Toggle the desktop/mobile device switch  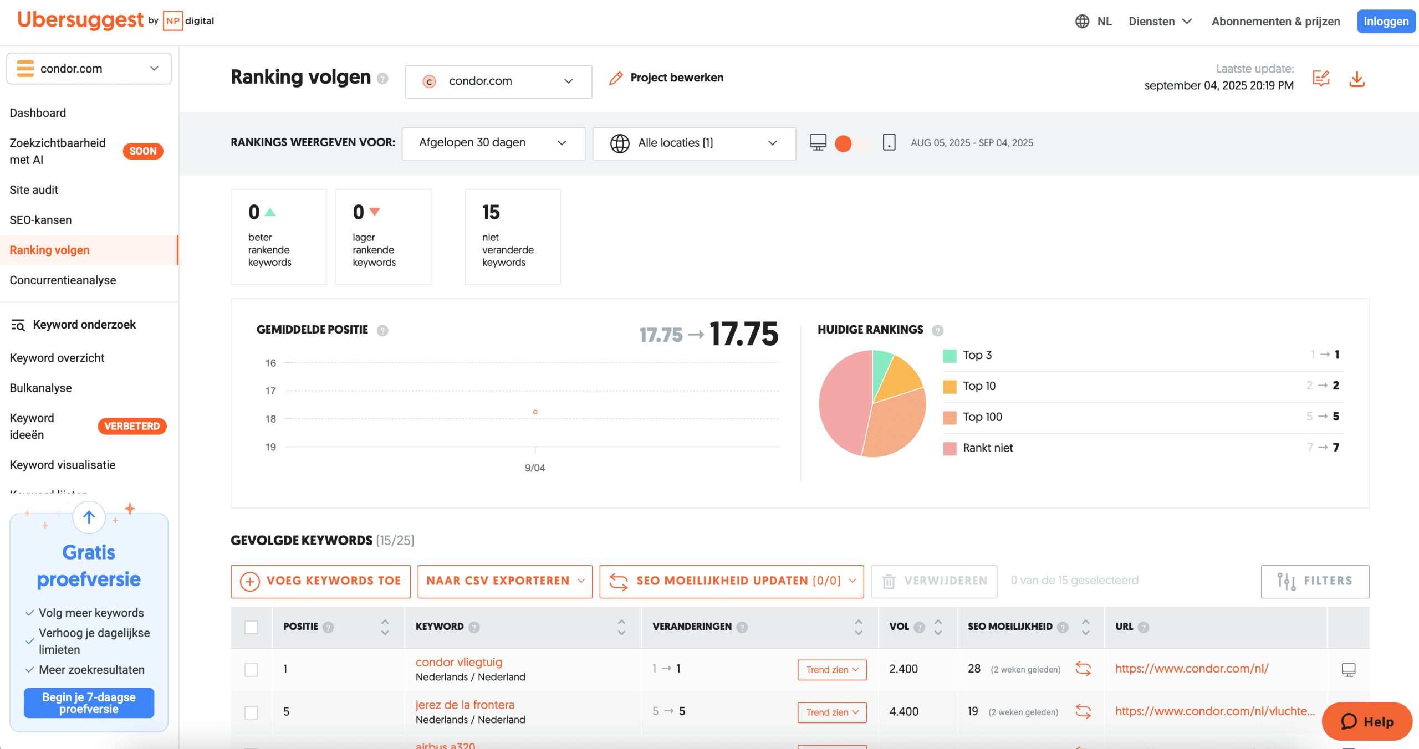(x=853, y=143)
